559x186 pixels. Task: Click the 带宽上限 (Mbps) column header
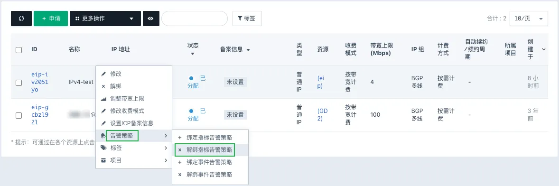point(382,49)
